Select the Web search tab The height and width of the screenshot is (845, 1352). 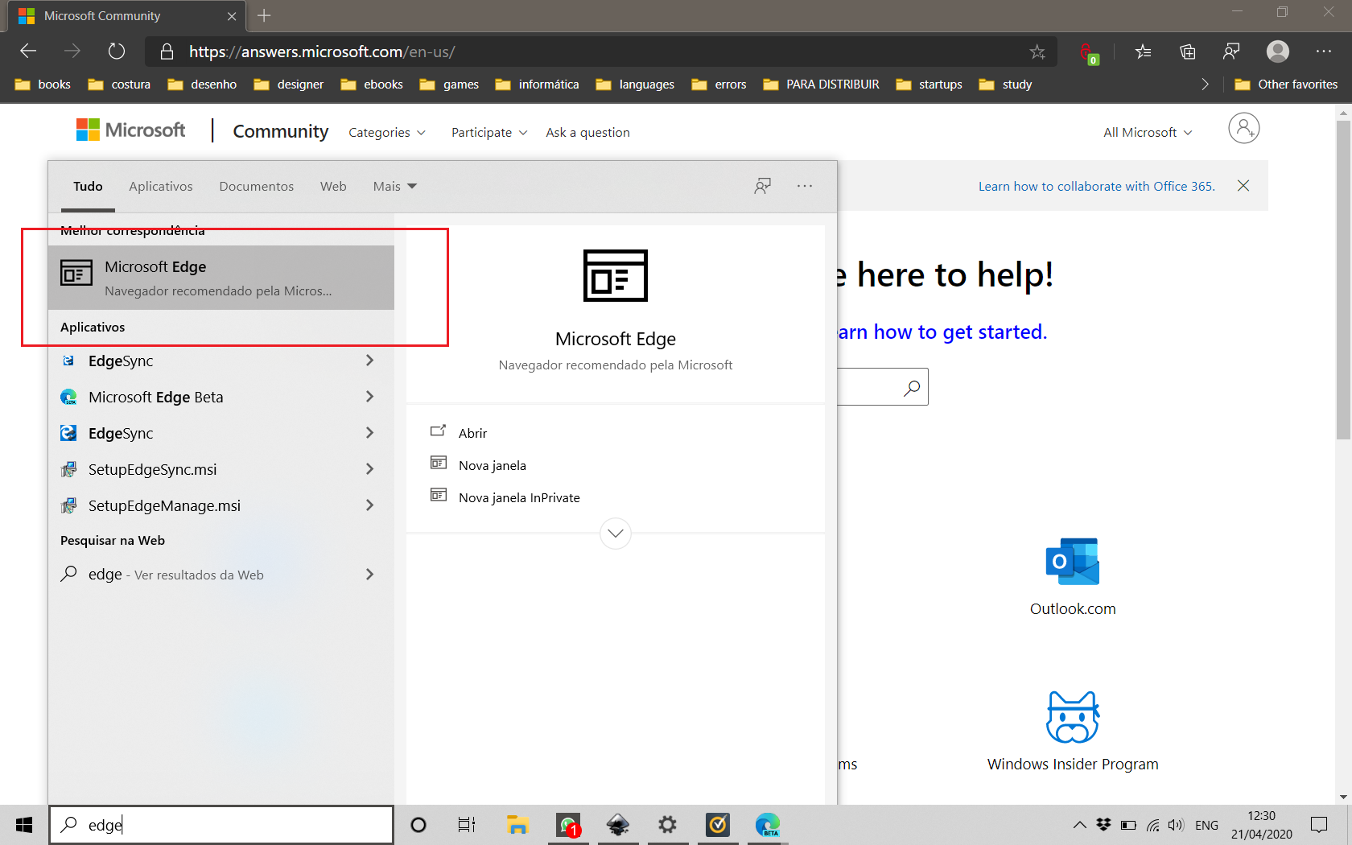coord(333,187)
